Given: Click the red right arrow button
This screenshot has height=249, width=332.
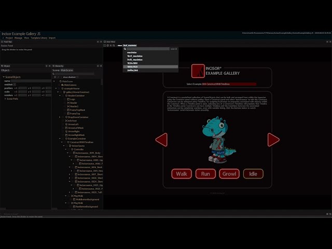Looking at the screenshot, I should [x=273, y=140].
